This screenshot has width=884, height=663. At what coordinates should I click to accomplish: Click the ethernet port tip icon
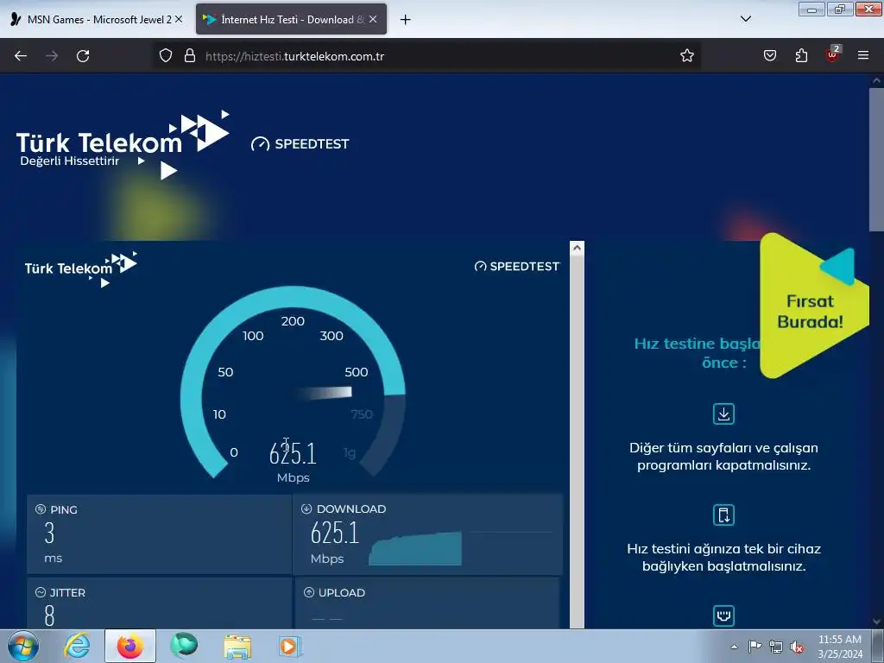724,616
